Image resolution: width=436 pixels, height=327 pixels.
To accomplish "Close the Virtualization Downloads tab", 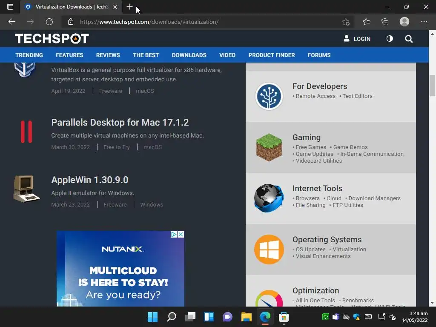I will [x=115, y=7].
